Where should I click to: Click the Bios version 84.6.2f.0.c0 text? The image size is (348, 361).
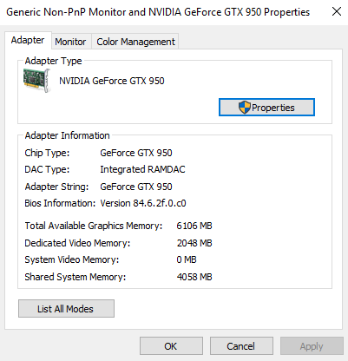tap(143, 203)
